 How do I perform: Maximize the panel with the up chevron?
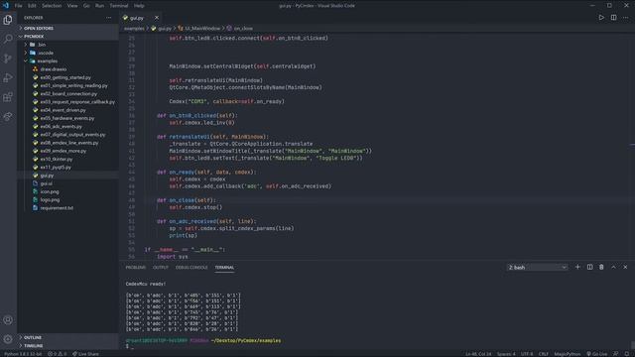613,267
